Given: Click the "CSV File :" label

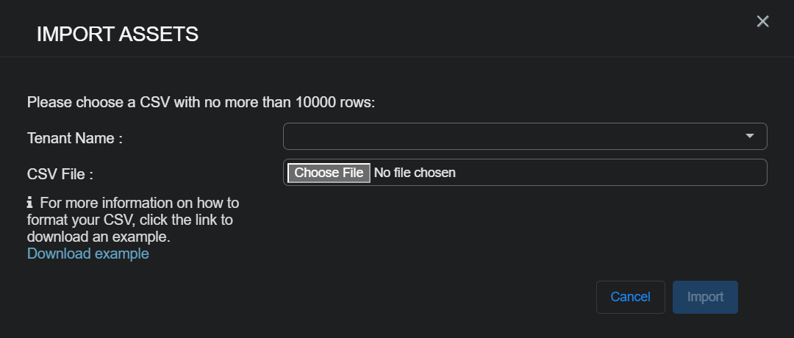Looking at the screenshot, I should click(x=60, y=175).
